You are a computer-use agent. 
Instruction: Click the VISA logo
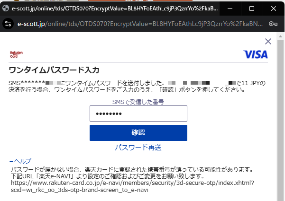pos(256,54)
